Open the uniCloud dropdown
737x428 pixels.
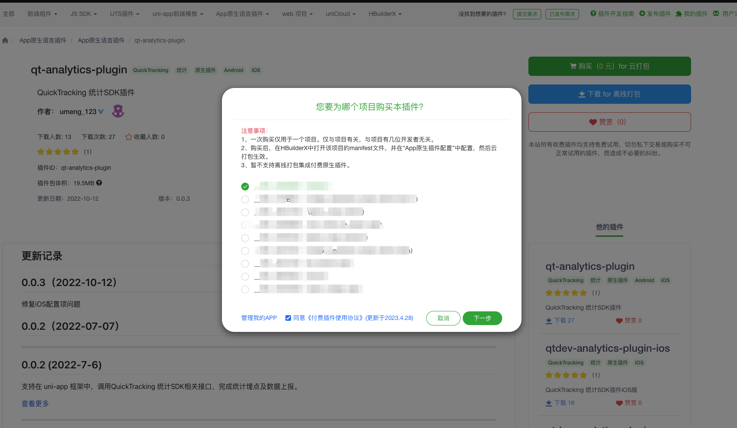[341, 14]
